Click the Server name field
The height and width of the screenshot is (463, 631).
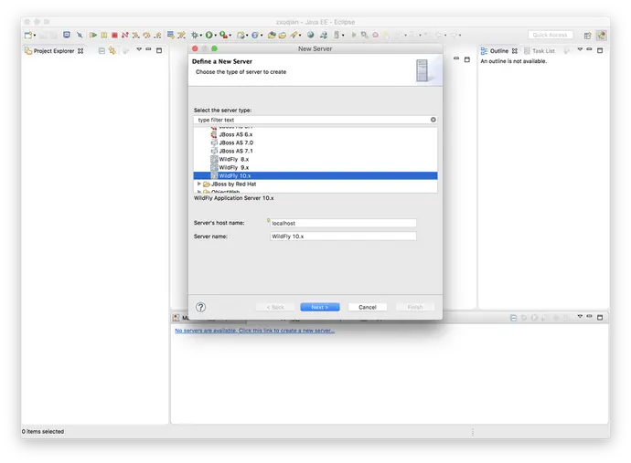coord(343,237)
